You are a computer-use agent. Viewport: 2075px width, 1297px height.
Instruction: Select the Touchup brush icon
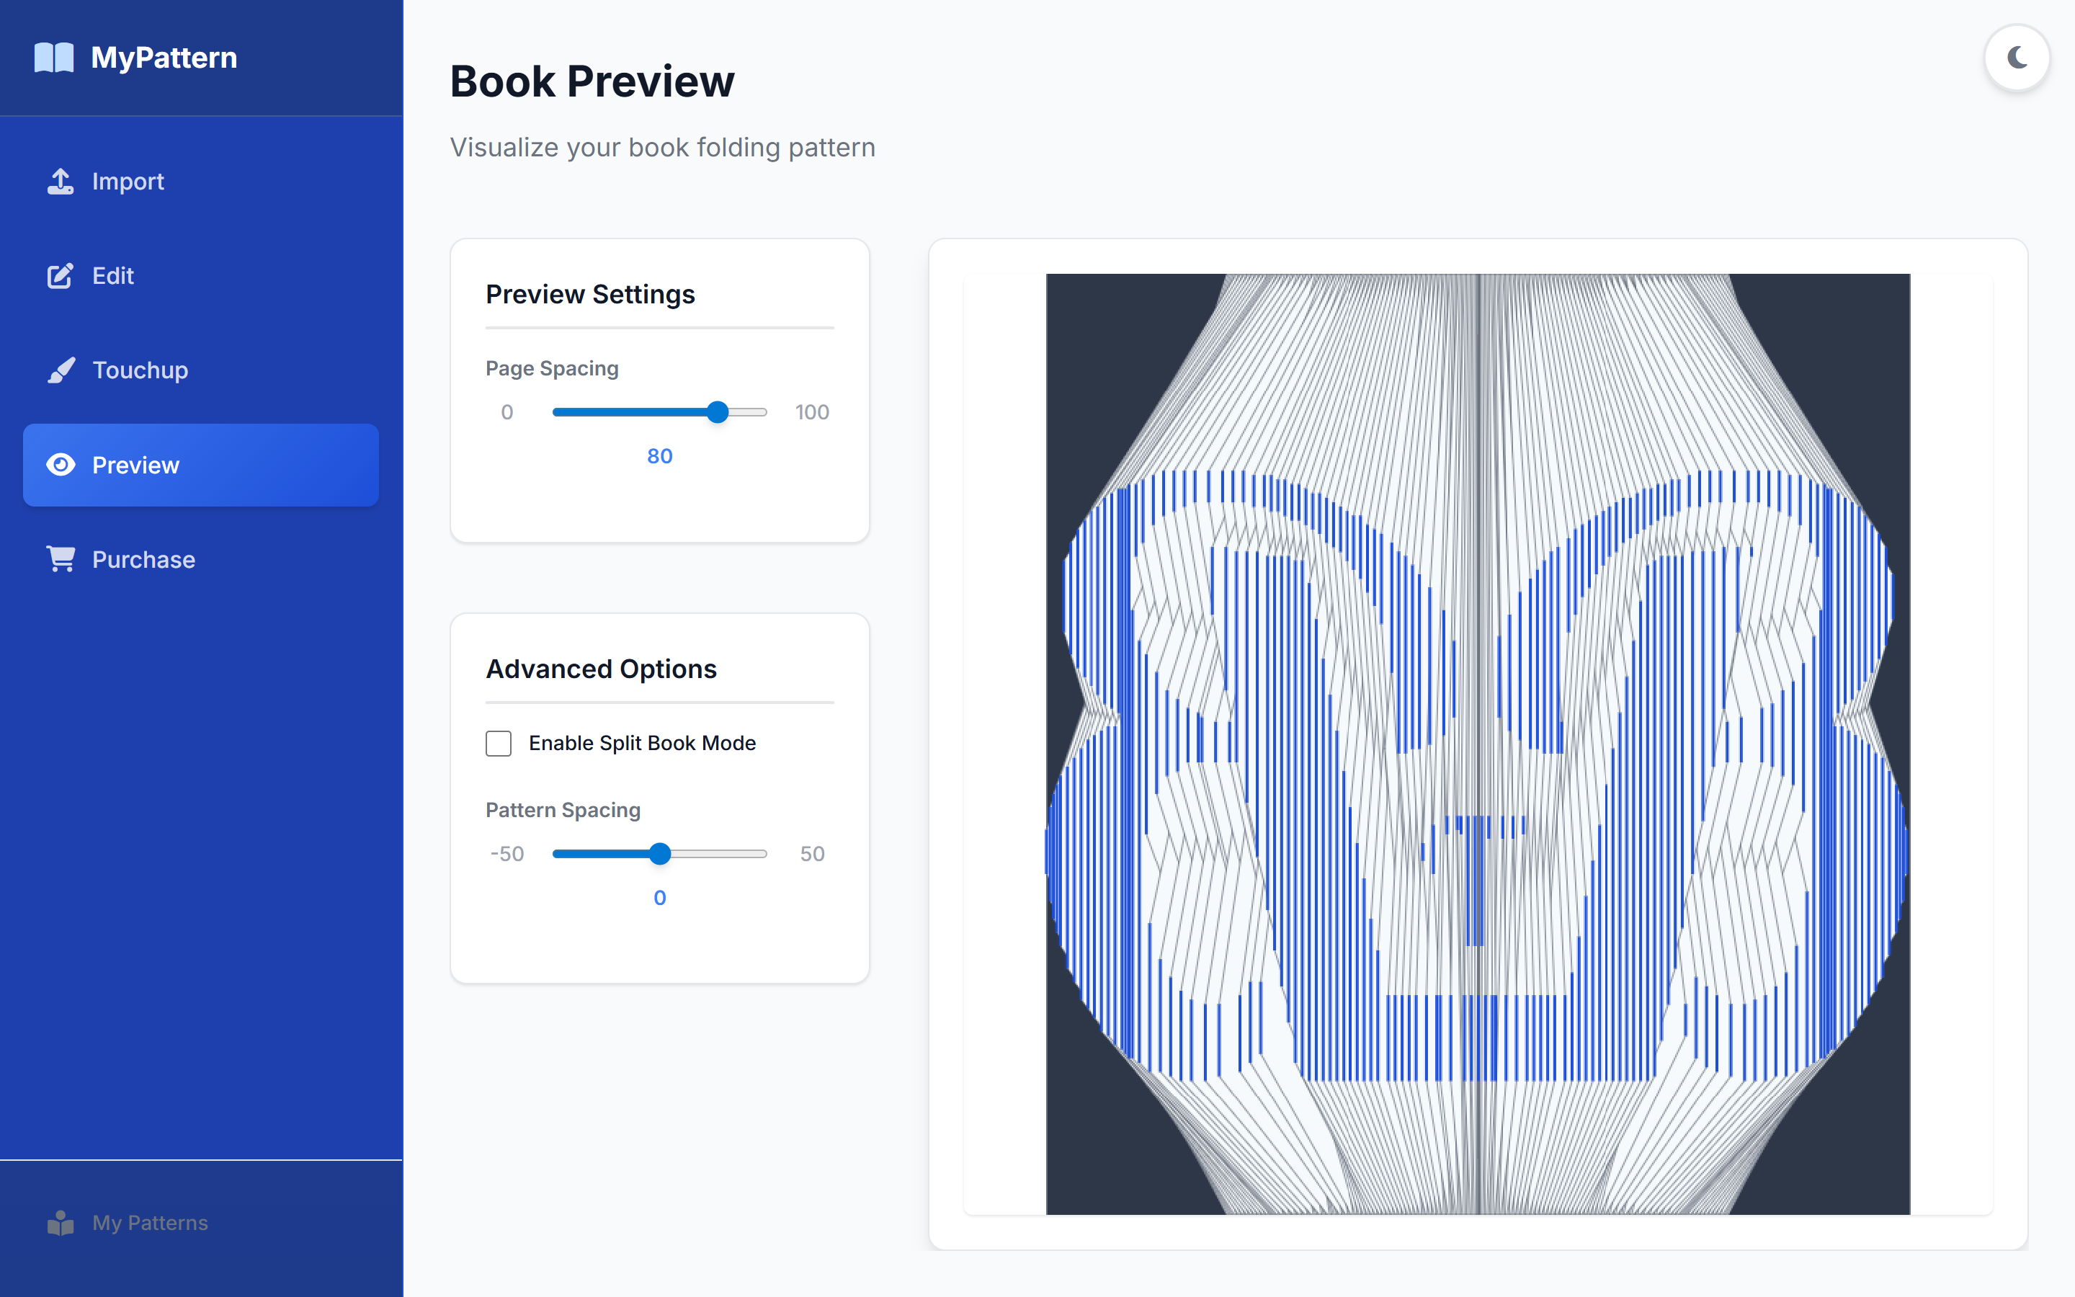click(60, 370)
